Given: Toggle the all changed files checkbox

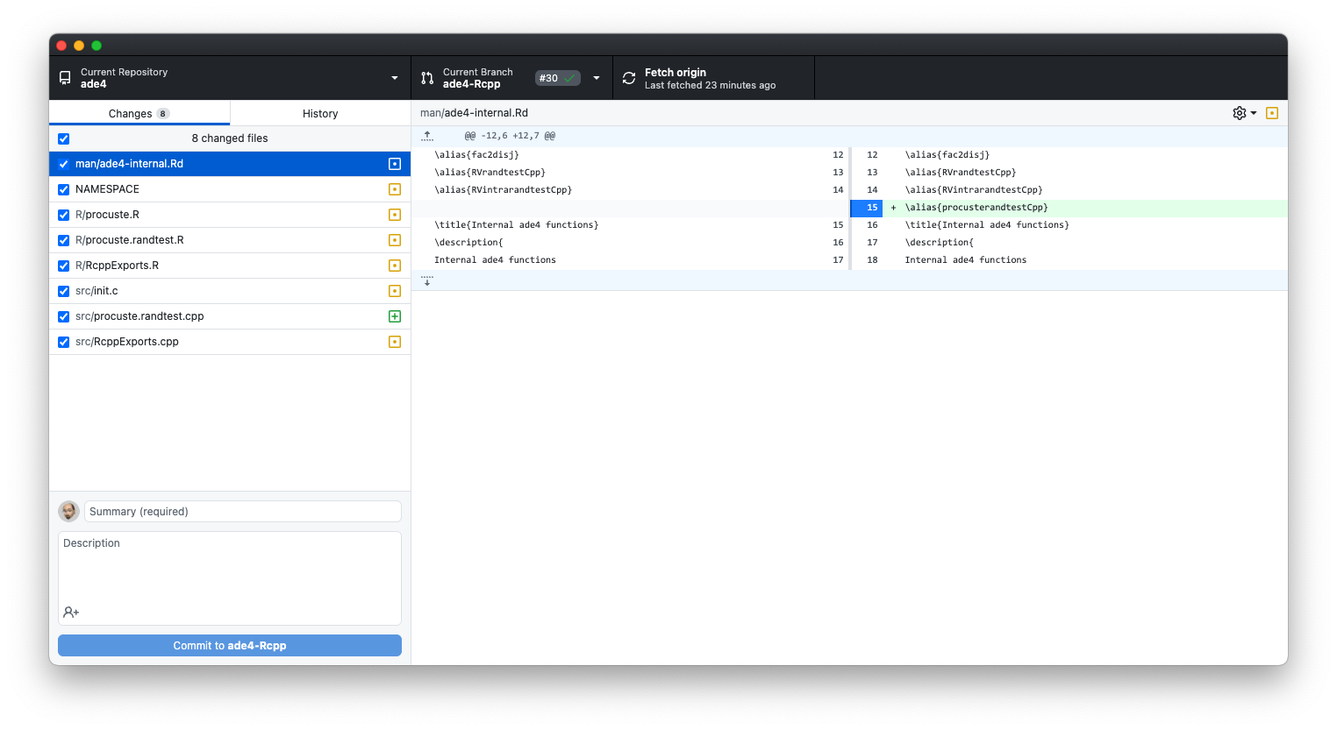Looking at the screenshot, I should 63,138.
